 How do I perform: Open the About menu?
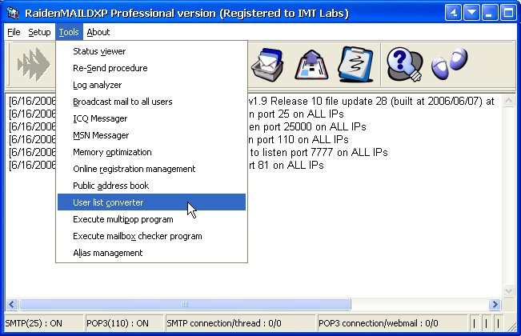pyautogui.click(x=98, y=32)
